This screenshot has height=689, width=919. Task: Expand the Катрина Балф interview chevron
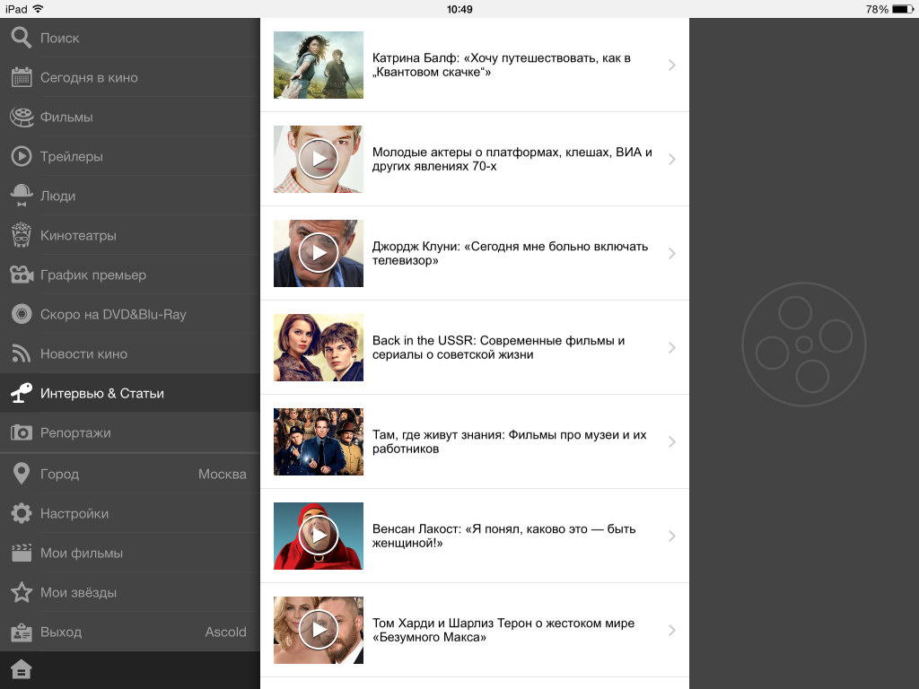click(672, 65)
